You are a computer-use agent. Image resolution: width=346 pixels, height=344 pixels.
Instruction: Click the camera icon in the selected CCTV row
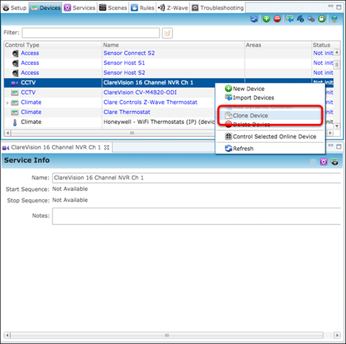(x=14, y=83)
